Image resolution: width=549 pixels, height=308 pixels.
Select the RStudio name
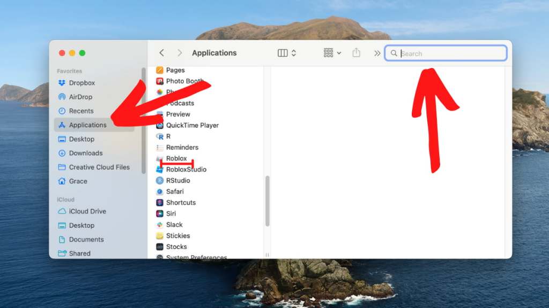click(178, 180)
